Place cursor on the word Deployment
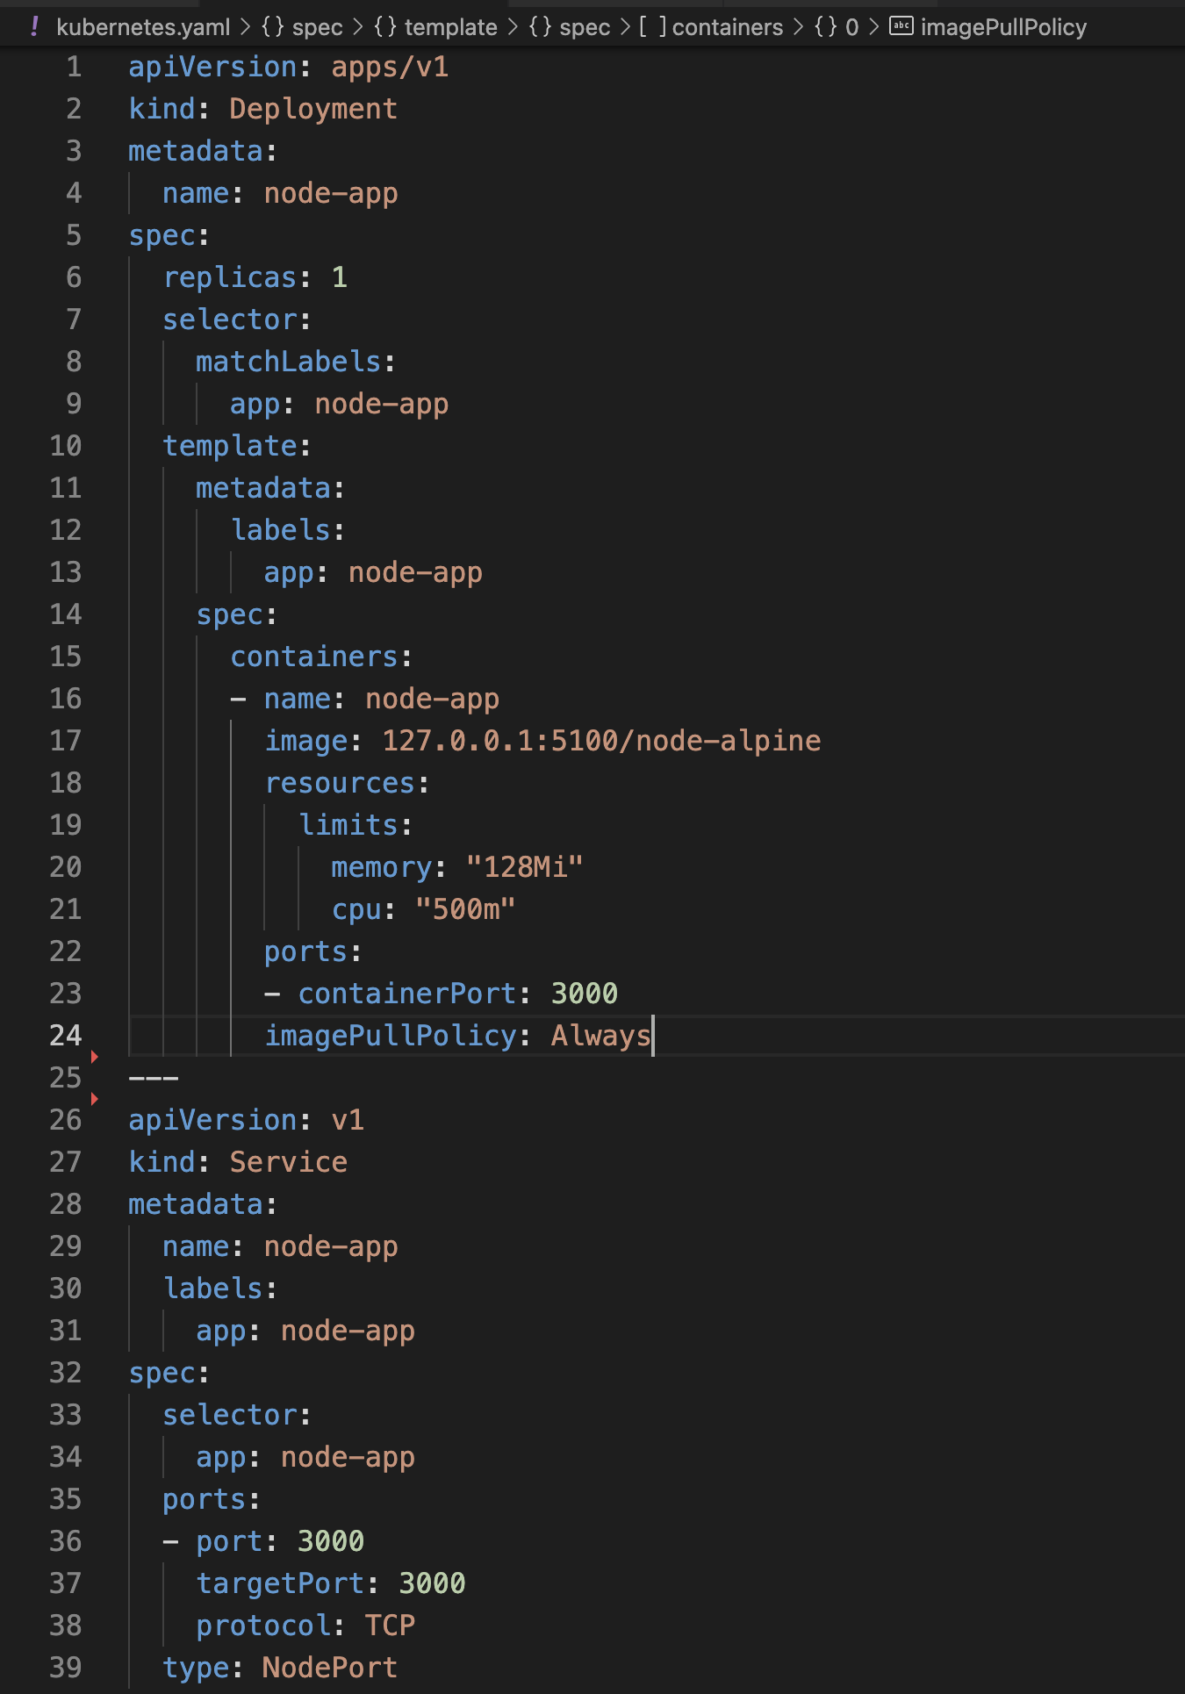Viewport: 1185px width, 1694px height. (x=313, y=109)
